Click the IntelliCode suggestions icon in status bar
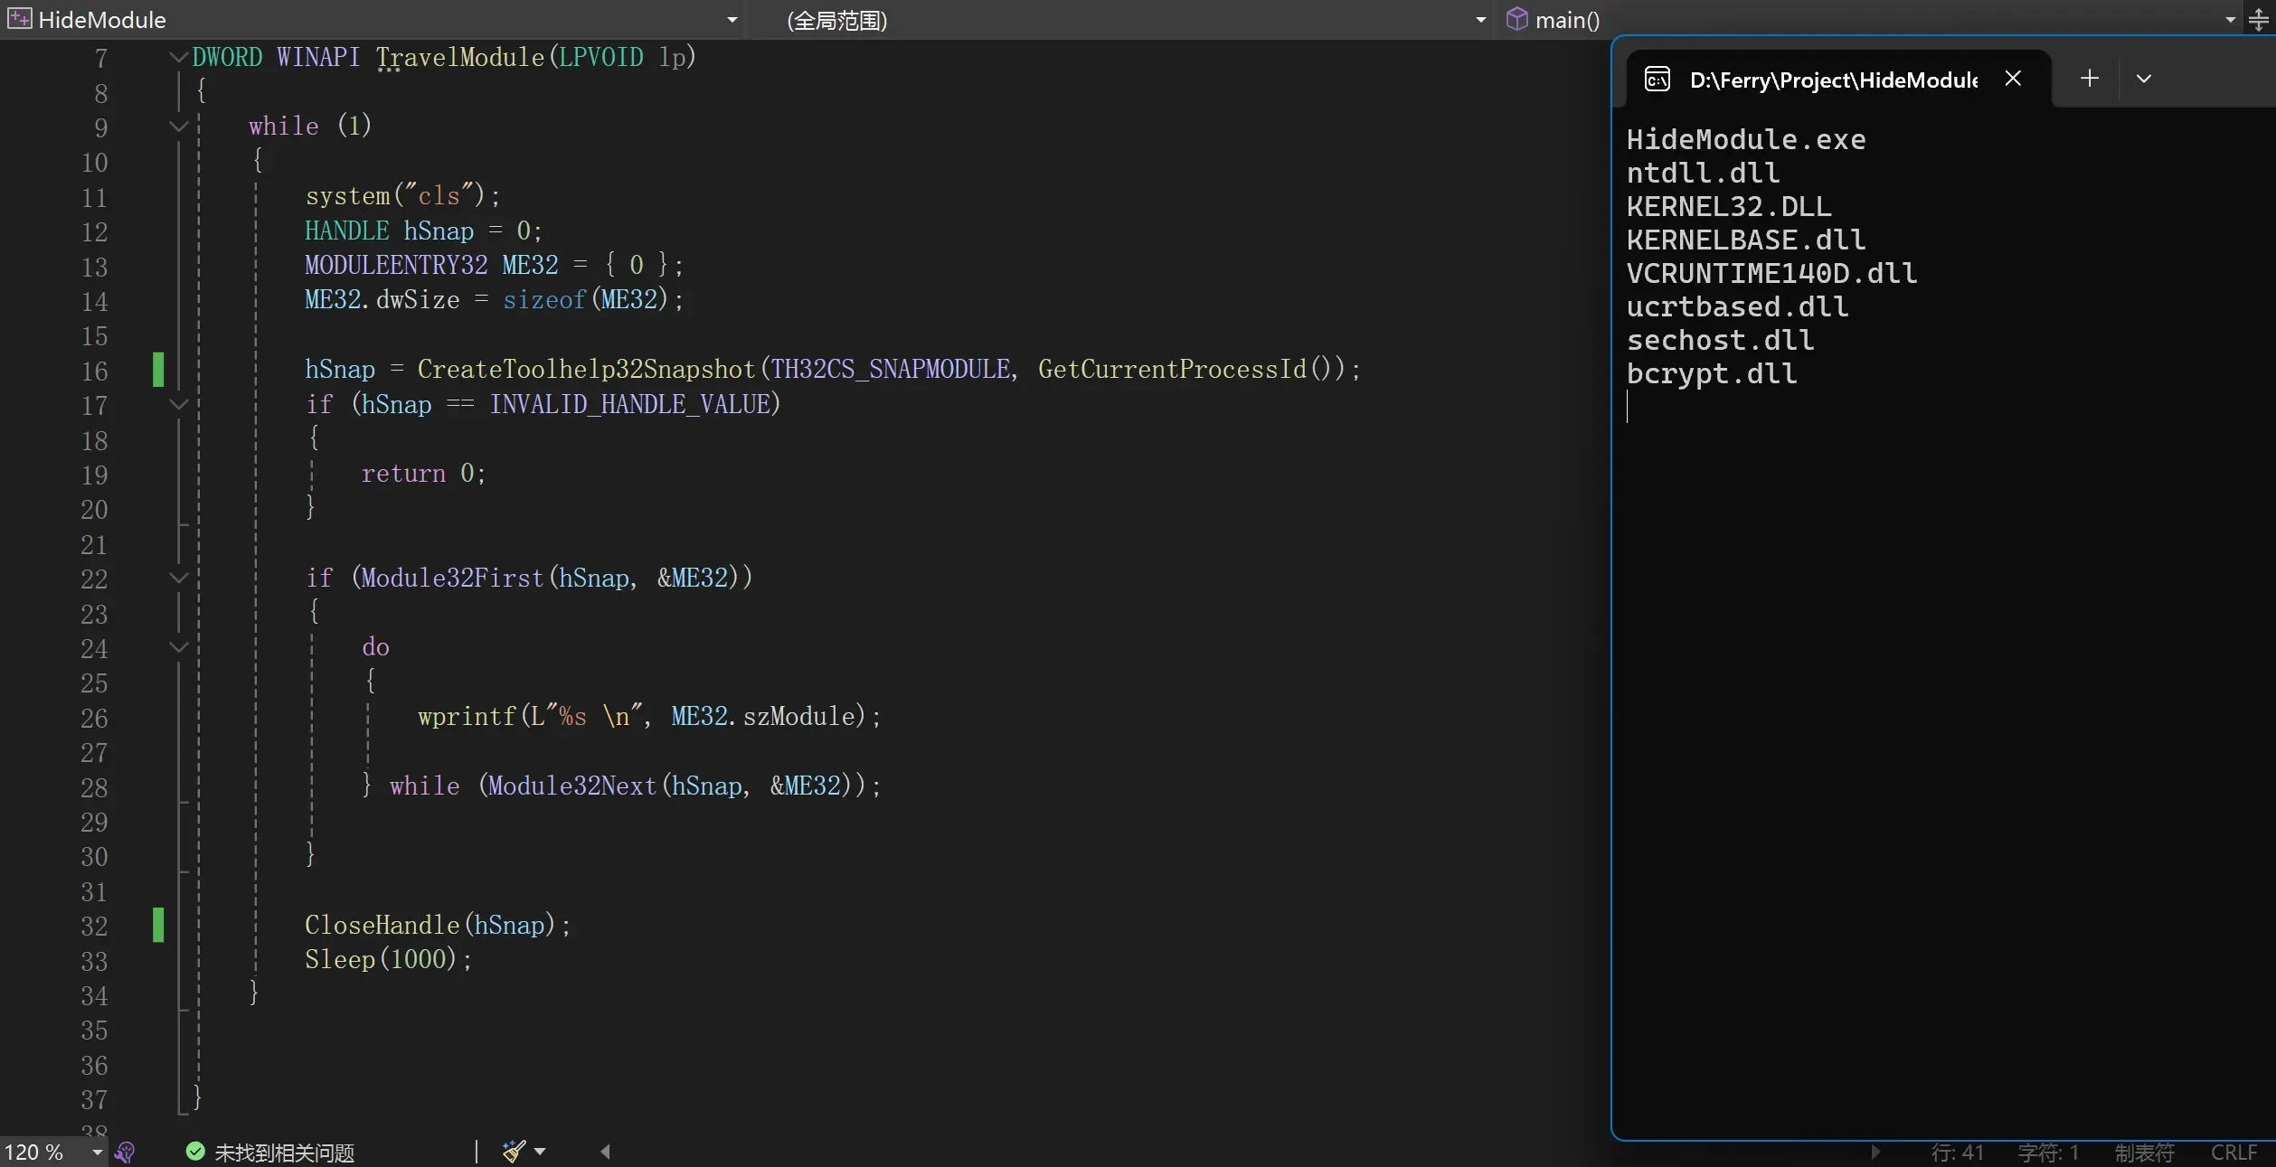Image resolution: width=2276 pixels, height=1167 pixels. click(125, 1152)
